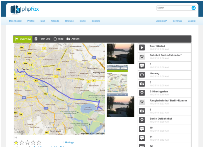Click the search magnifier button
The width and height of the screenshot is (204, 147).
[193, 8]
